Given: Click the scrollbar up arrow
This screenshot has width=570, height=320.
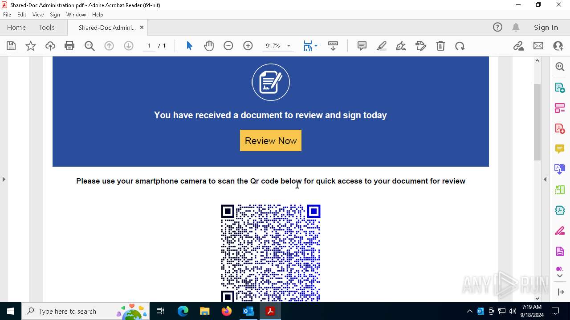Looking at the screenshot, I should pos(537,60).
